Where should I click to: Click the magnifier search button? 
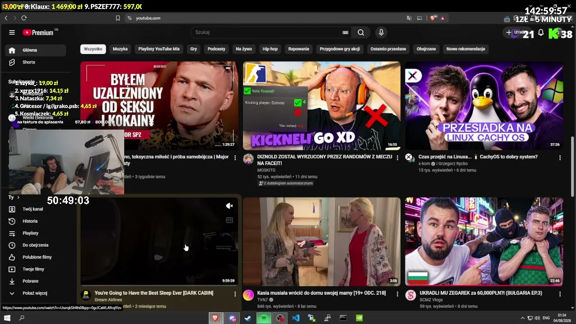[x=361, y=32]
